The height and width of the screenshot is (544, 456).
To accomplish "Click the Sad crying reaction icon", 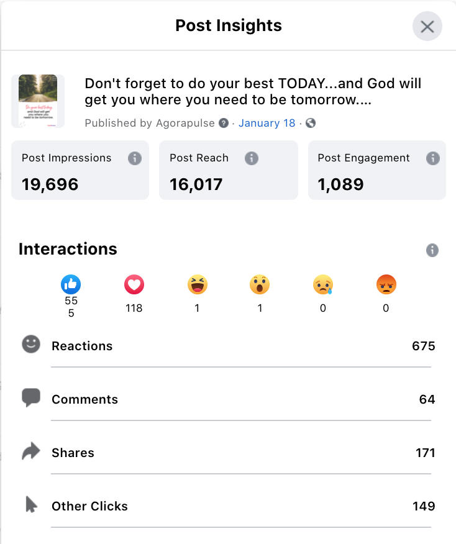I will (x=323, y=284).
